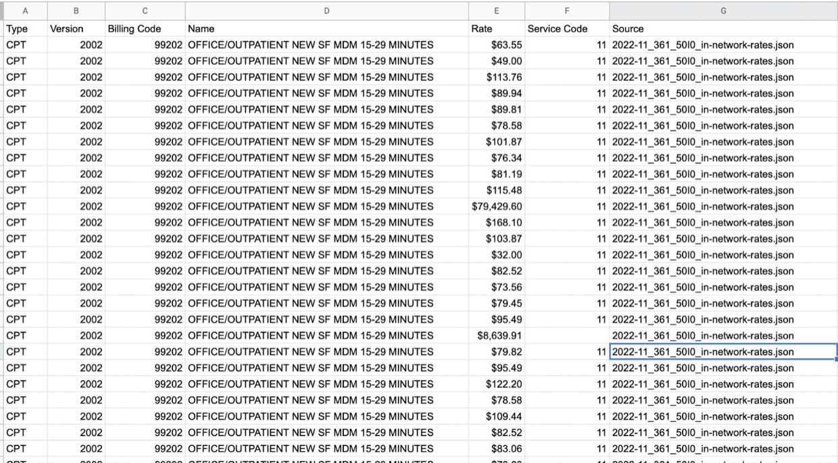
Task: Select the $79.82 rate cell
Action: [x=497, y=352]
